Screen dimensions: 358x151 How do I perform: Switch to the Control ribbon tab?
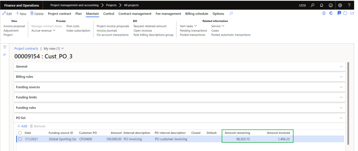pyautogui.click(x=108, y=14)
